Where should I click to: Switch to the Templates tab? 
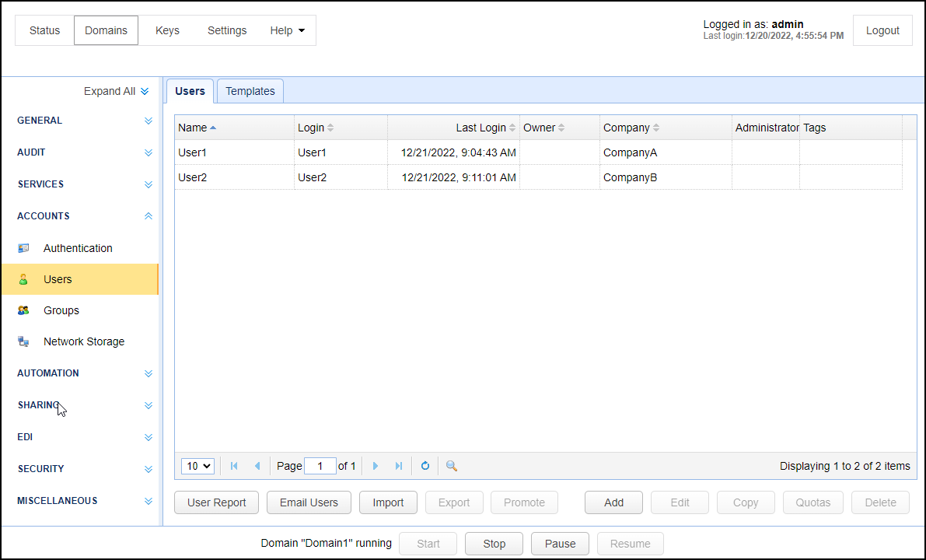click(x=250, y=91)
